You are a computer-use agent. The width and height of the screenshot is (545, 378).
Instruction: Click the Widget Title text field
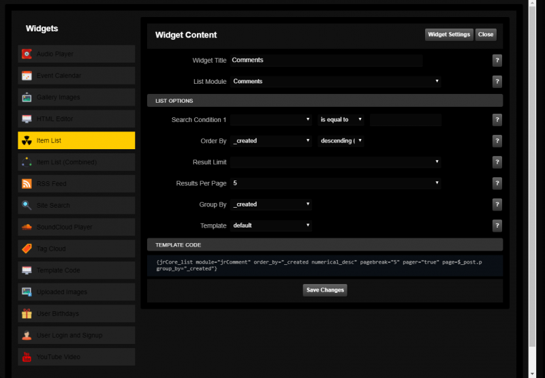(x=326, y=60)
